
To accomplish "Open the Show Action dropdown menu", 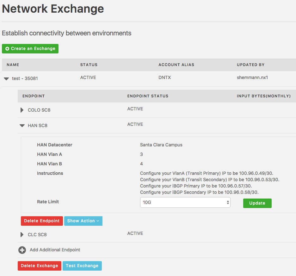I will click(83, 221).
